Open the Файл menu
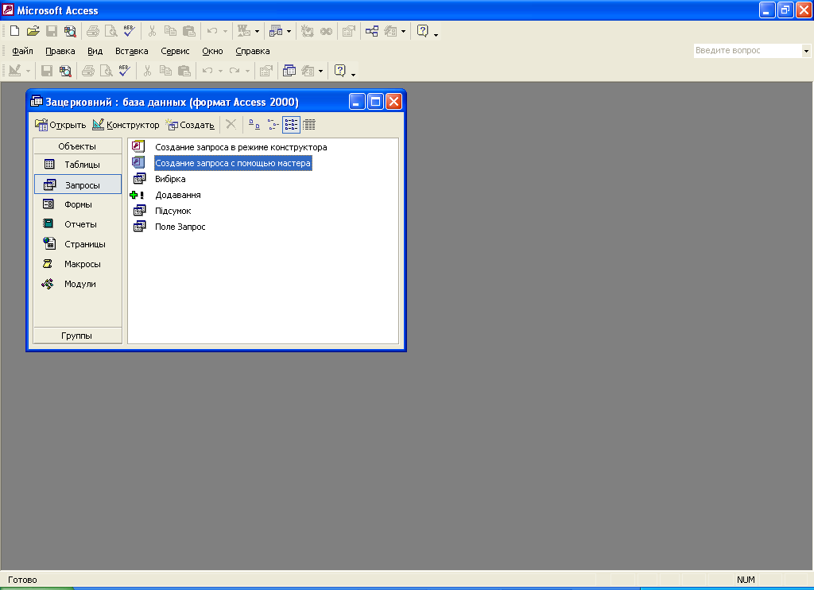The height and width of the screenshot is (590, 814). (22, 51)
